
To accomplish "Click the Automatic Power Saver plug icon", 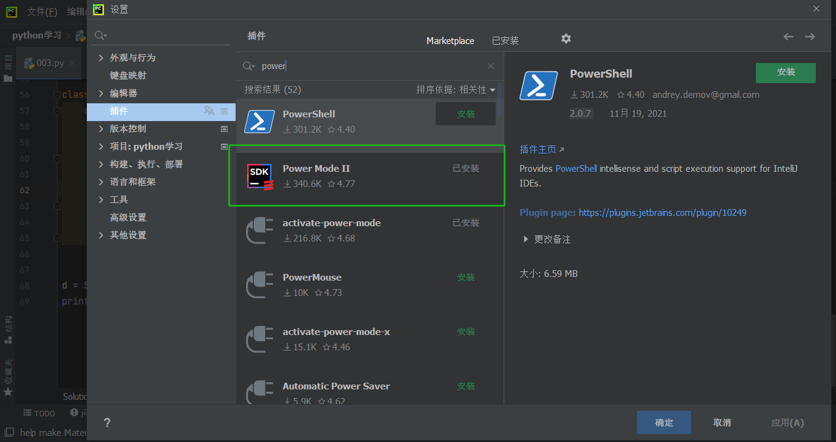I will click(x=259, y=392).
